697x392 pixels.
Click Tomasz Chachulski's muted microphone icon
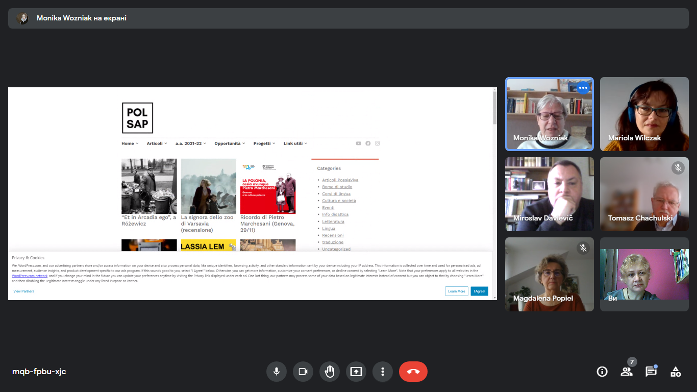click(x=678, y=167)
